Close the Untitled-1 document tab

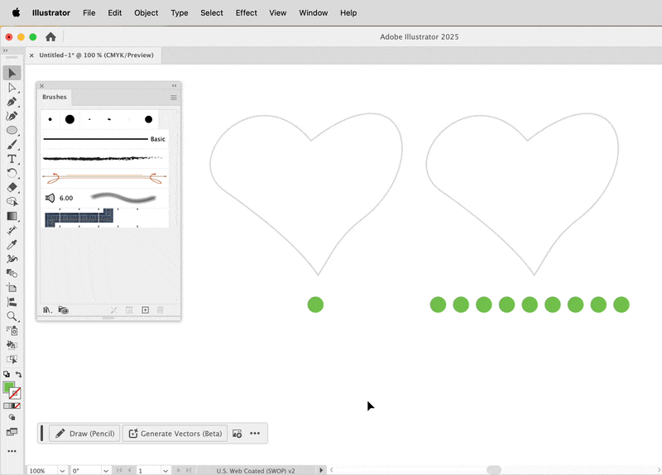coord(31,55)
